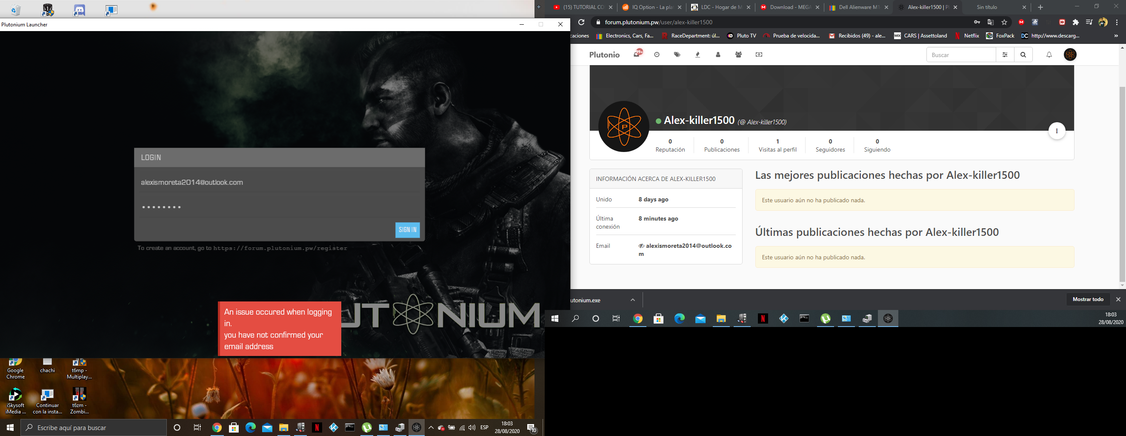Open saved passwords key icon in address bar

click(x=977, y=22)
